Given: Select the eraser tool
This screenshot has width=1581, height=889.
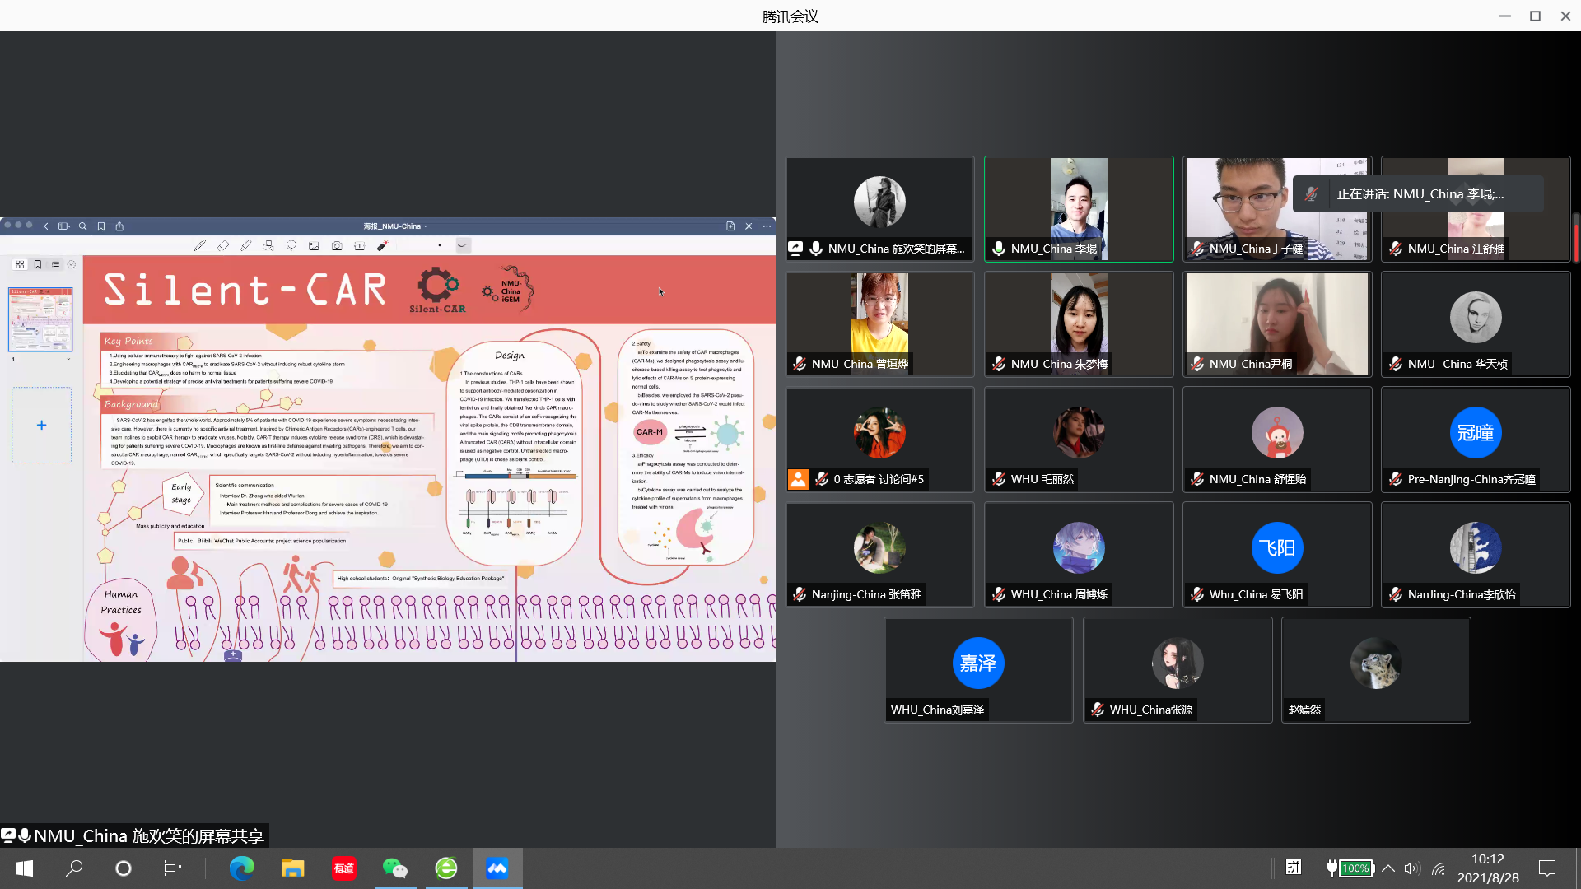Looking at the screenshot, I should pyautogui.click(x=222, y=245).
